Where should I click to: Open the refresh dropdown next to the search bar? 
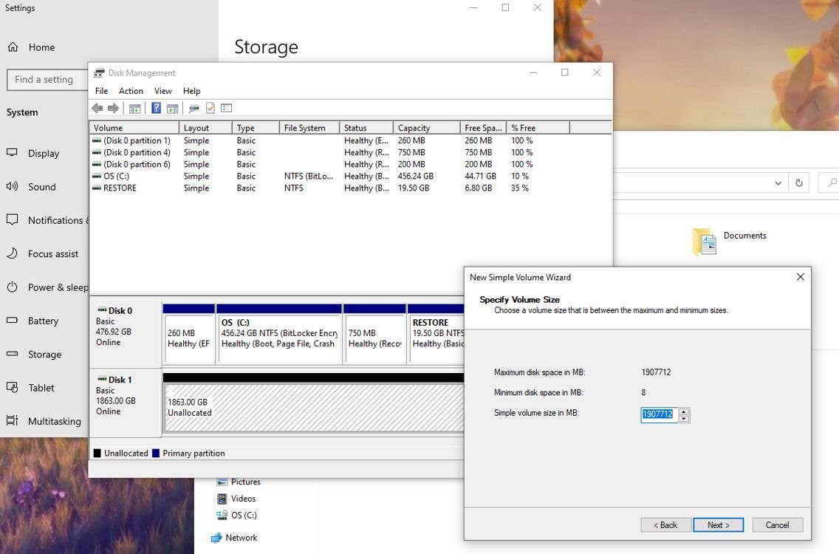[x=778, y=182]
